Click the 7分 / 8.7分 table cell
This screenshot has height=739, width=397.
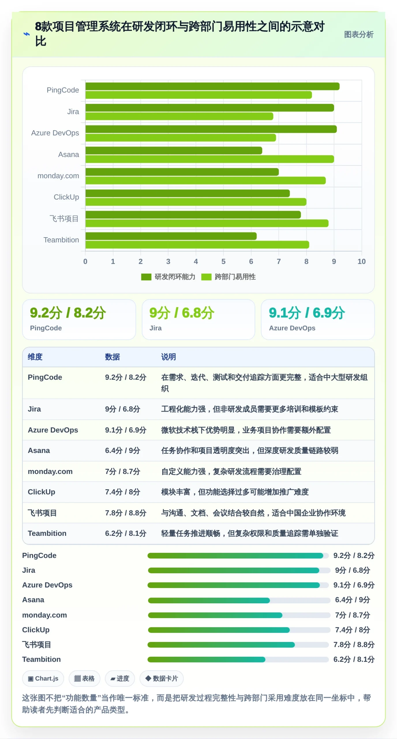(x=123, y=471)
